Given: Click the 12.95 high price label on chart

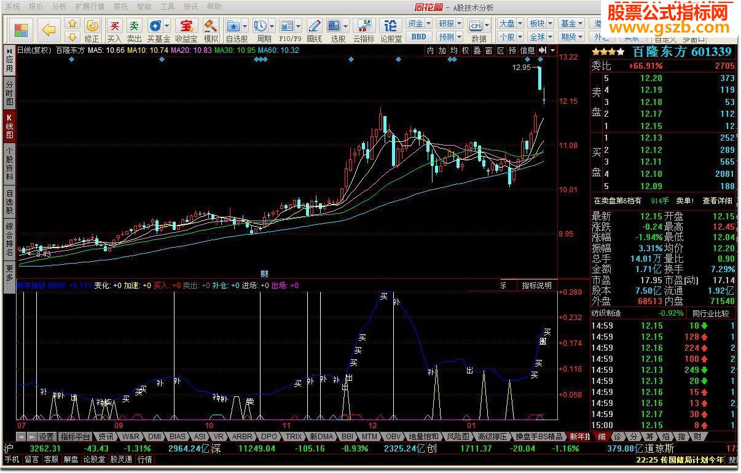Looking at the screenshot, I should point(522,68).
